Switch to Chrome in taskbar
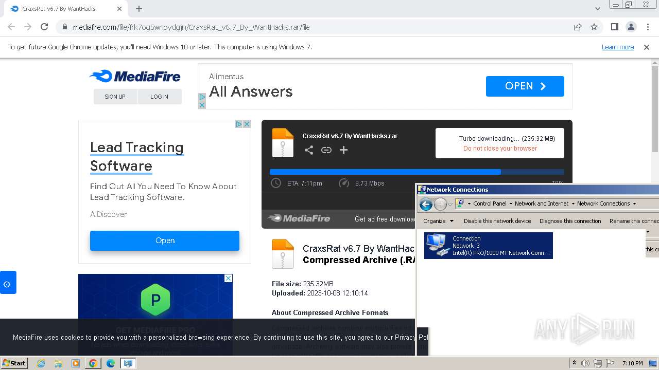659x370 pixels. (93, 363)
